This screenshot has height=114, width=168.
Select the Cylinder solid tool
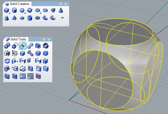pyautogui.click(x=14, y=10)
